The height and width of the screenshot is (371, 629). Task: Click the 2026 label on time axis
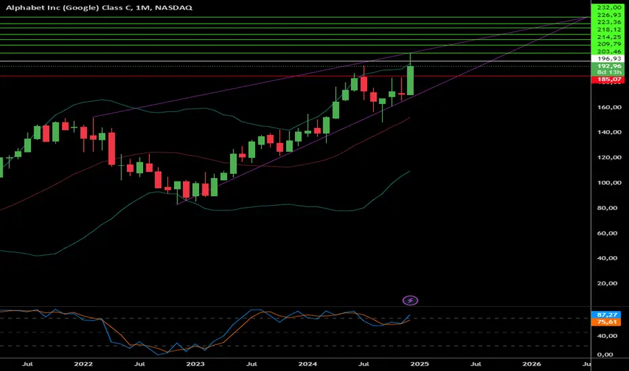click(532, 364)
